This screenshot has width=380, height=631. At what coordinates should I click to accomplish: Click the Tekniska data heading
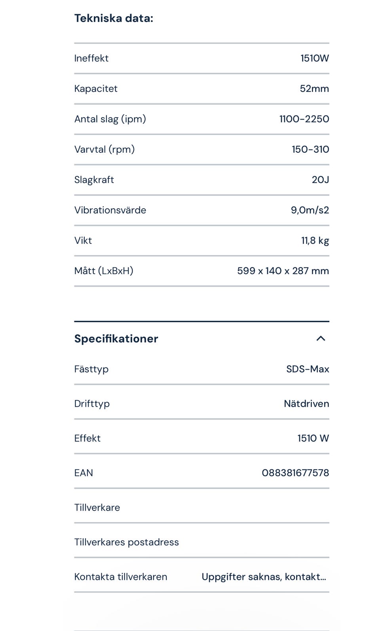pyautogui.click(x=114, y=18)
